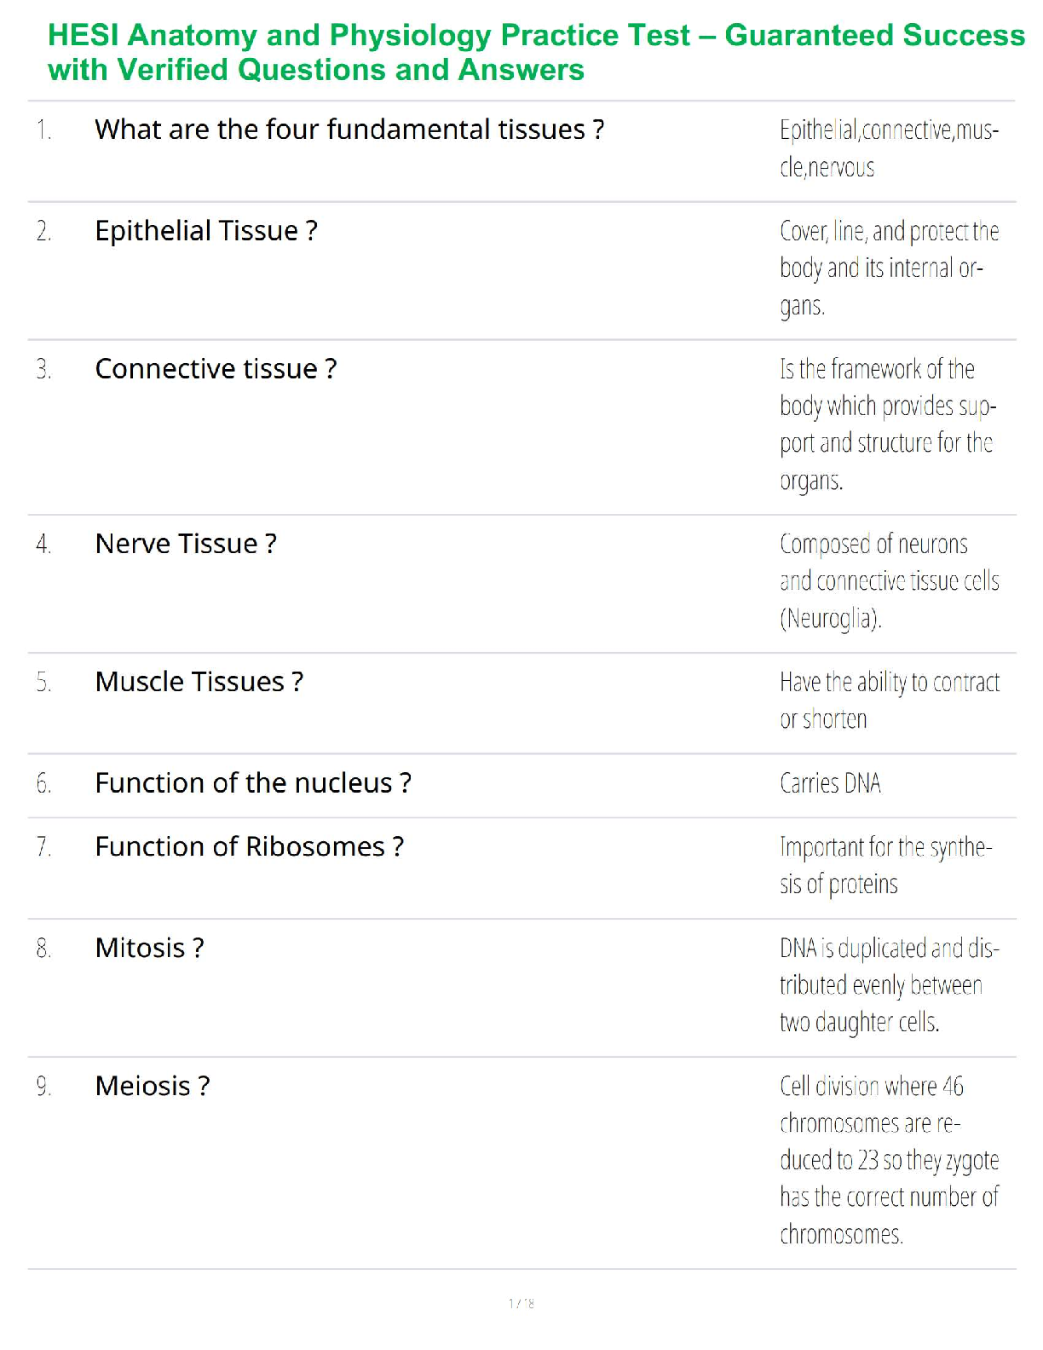Select the 'DNA is duplicated' answer text
The width and height of the screenshot is (1043, 1350).
888,984
